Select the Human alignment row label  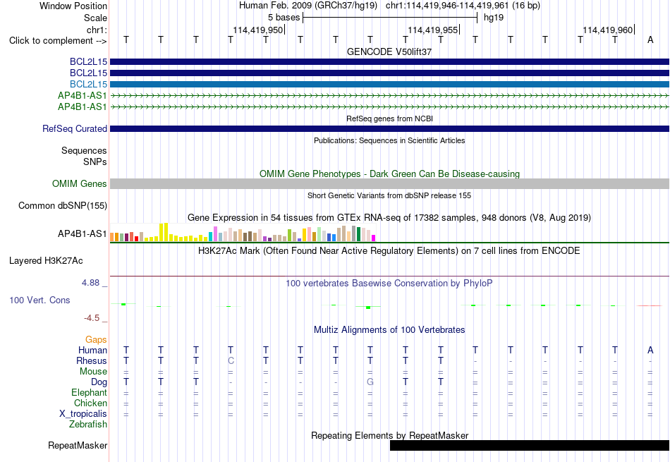[x=92, y=350]
